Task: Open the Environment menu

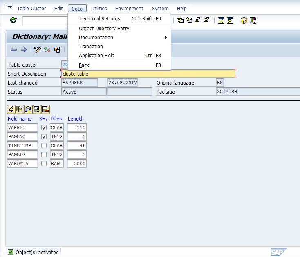Action: point(129,9)
